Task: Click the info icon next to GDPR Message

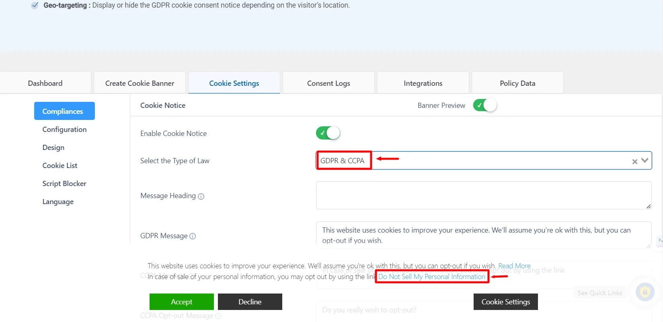Action: 193,236
